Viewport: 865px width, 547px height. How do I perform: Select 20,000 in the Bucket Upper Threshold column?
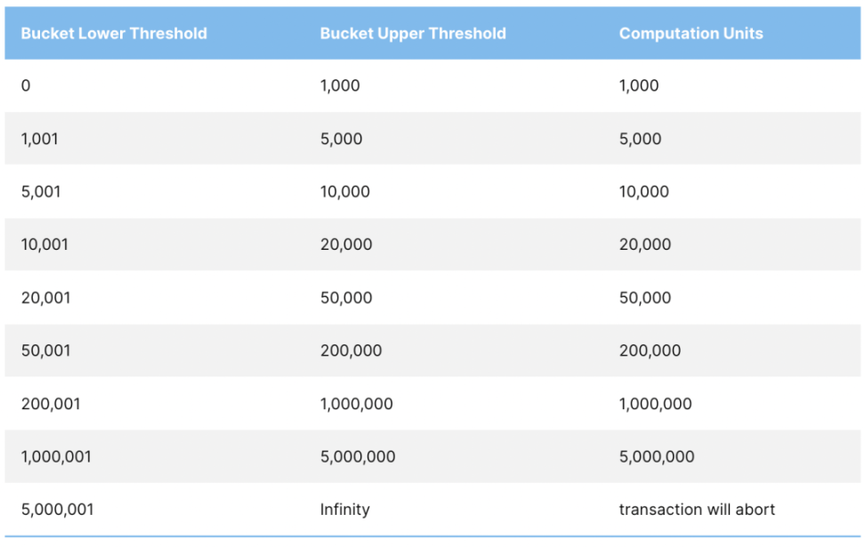click(x=346, y=245)
